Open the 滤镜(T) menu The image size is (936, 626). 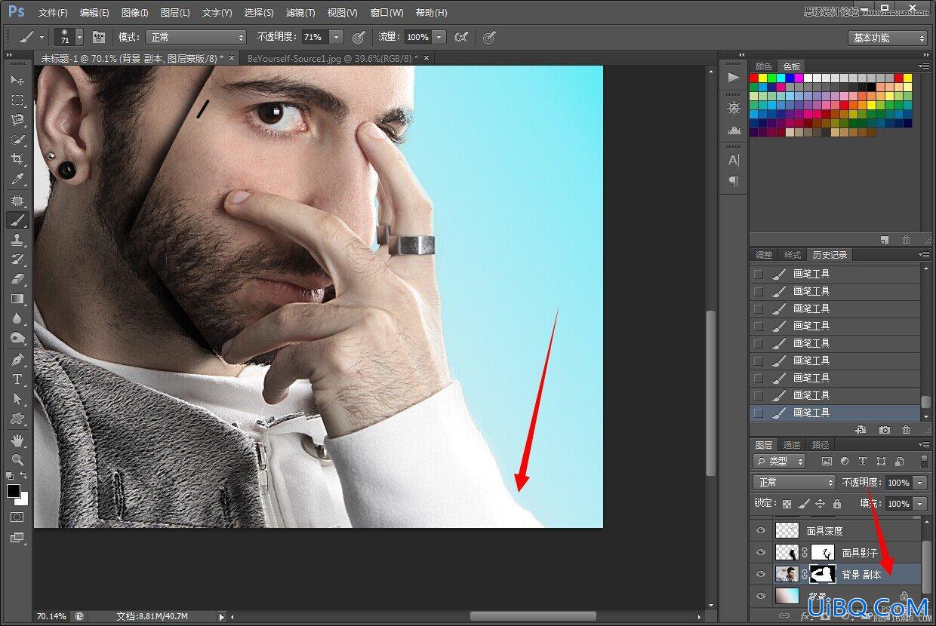[300, 13]
